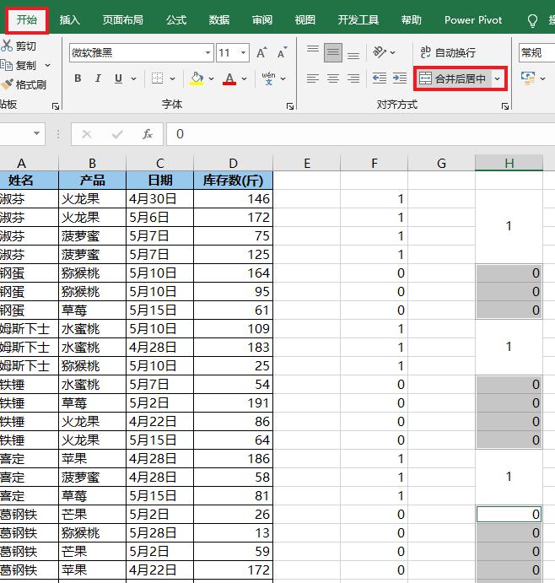Open the 视图 tab

[305, 19]
